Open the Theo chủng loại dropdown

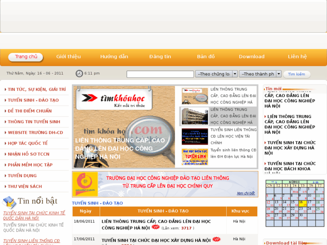[216, 74]
